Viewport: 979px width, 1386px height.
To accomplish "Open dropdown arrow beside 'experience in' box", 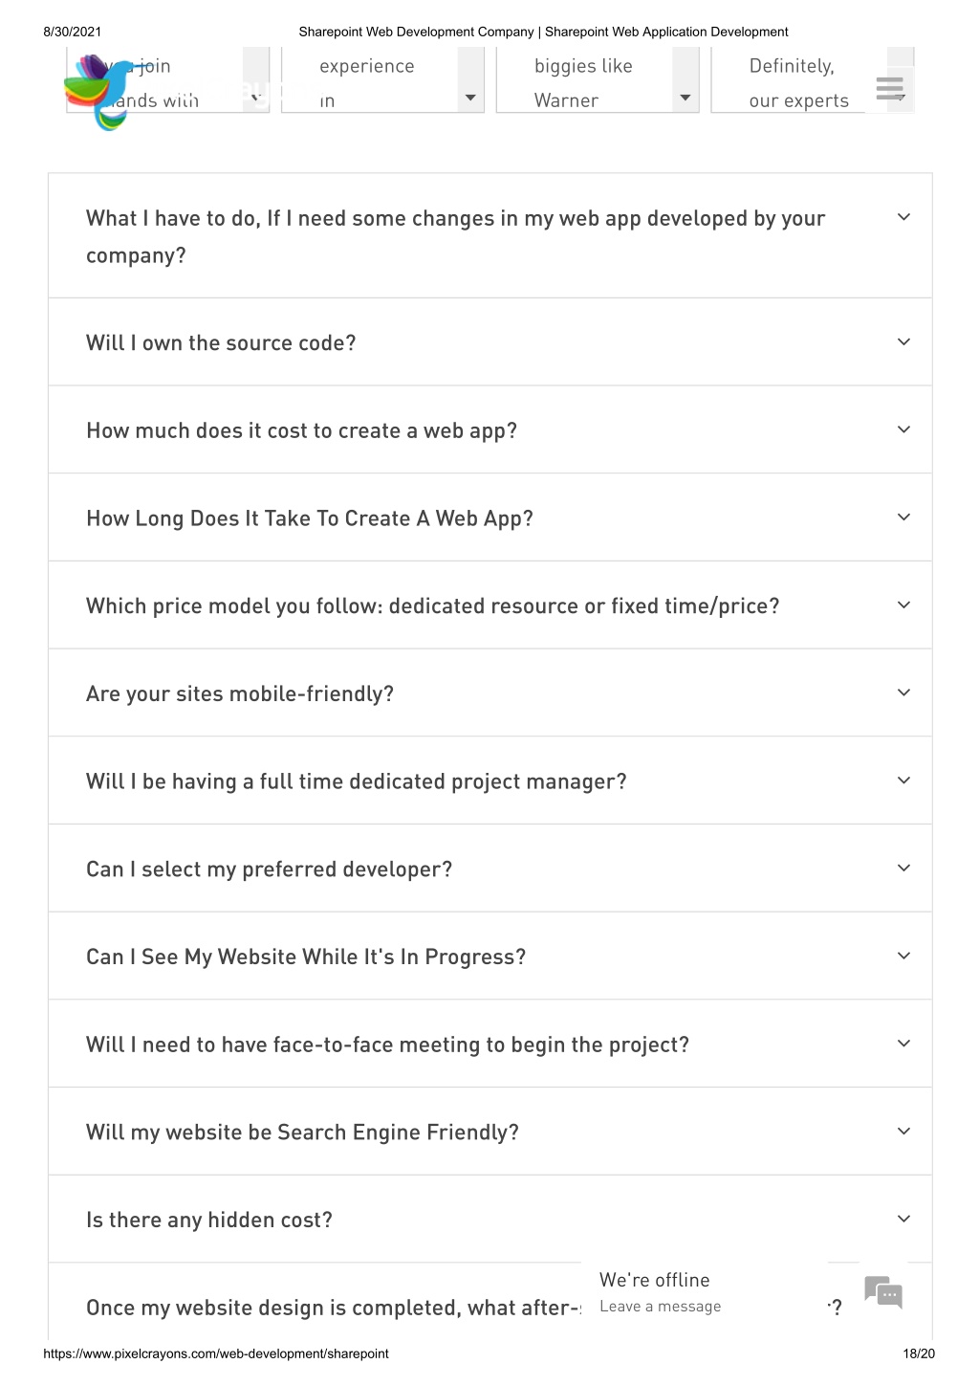I will [470, 98].
